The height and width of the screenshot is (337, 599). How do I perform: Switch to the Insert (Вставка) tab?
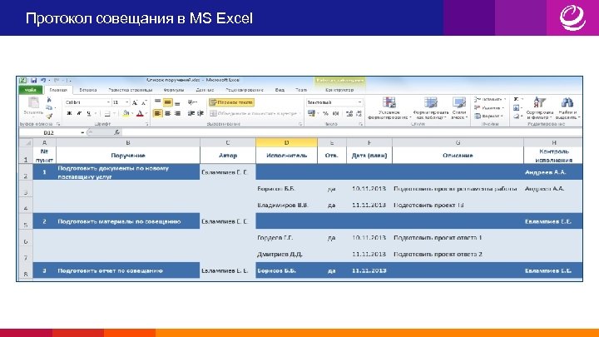[88, 90]
